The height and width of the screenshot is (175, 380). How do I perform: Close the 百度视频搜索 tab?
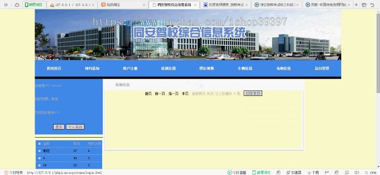click(247, 5)
